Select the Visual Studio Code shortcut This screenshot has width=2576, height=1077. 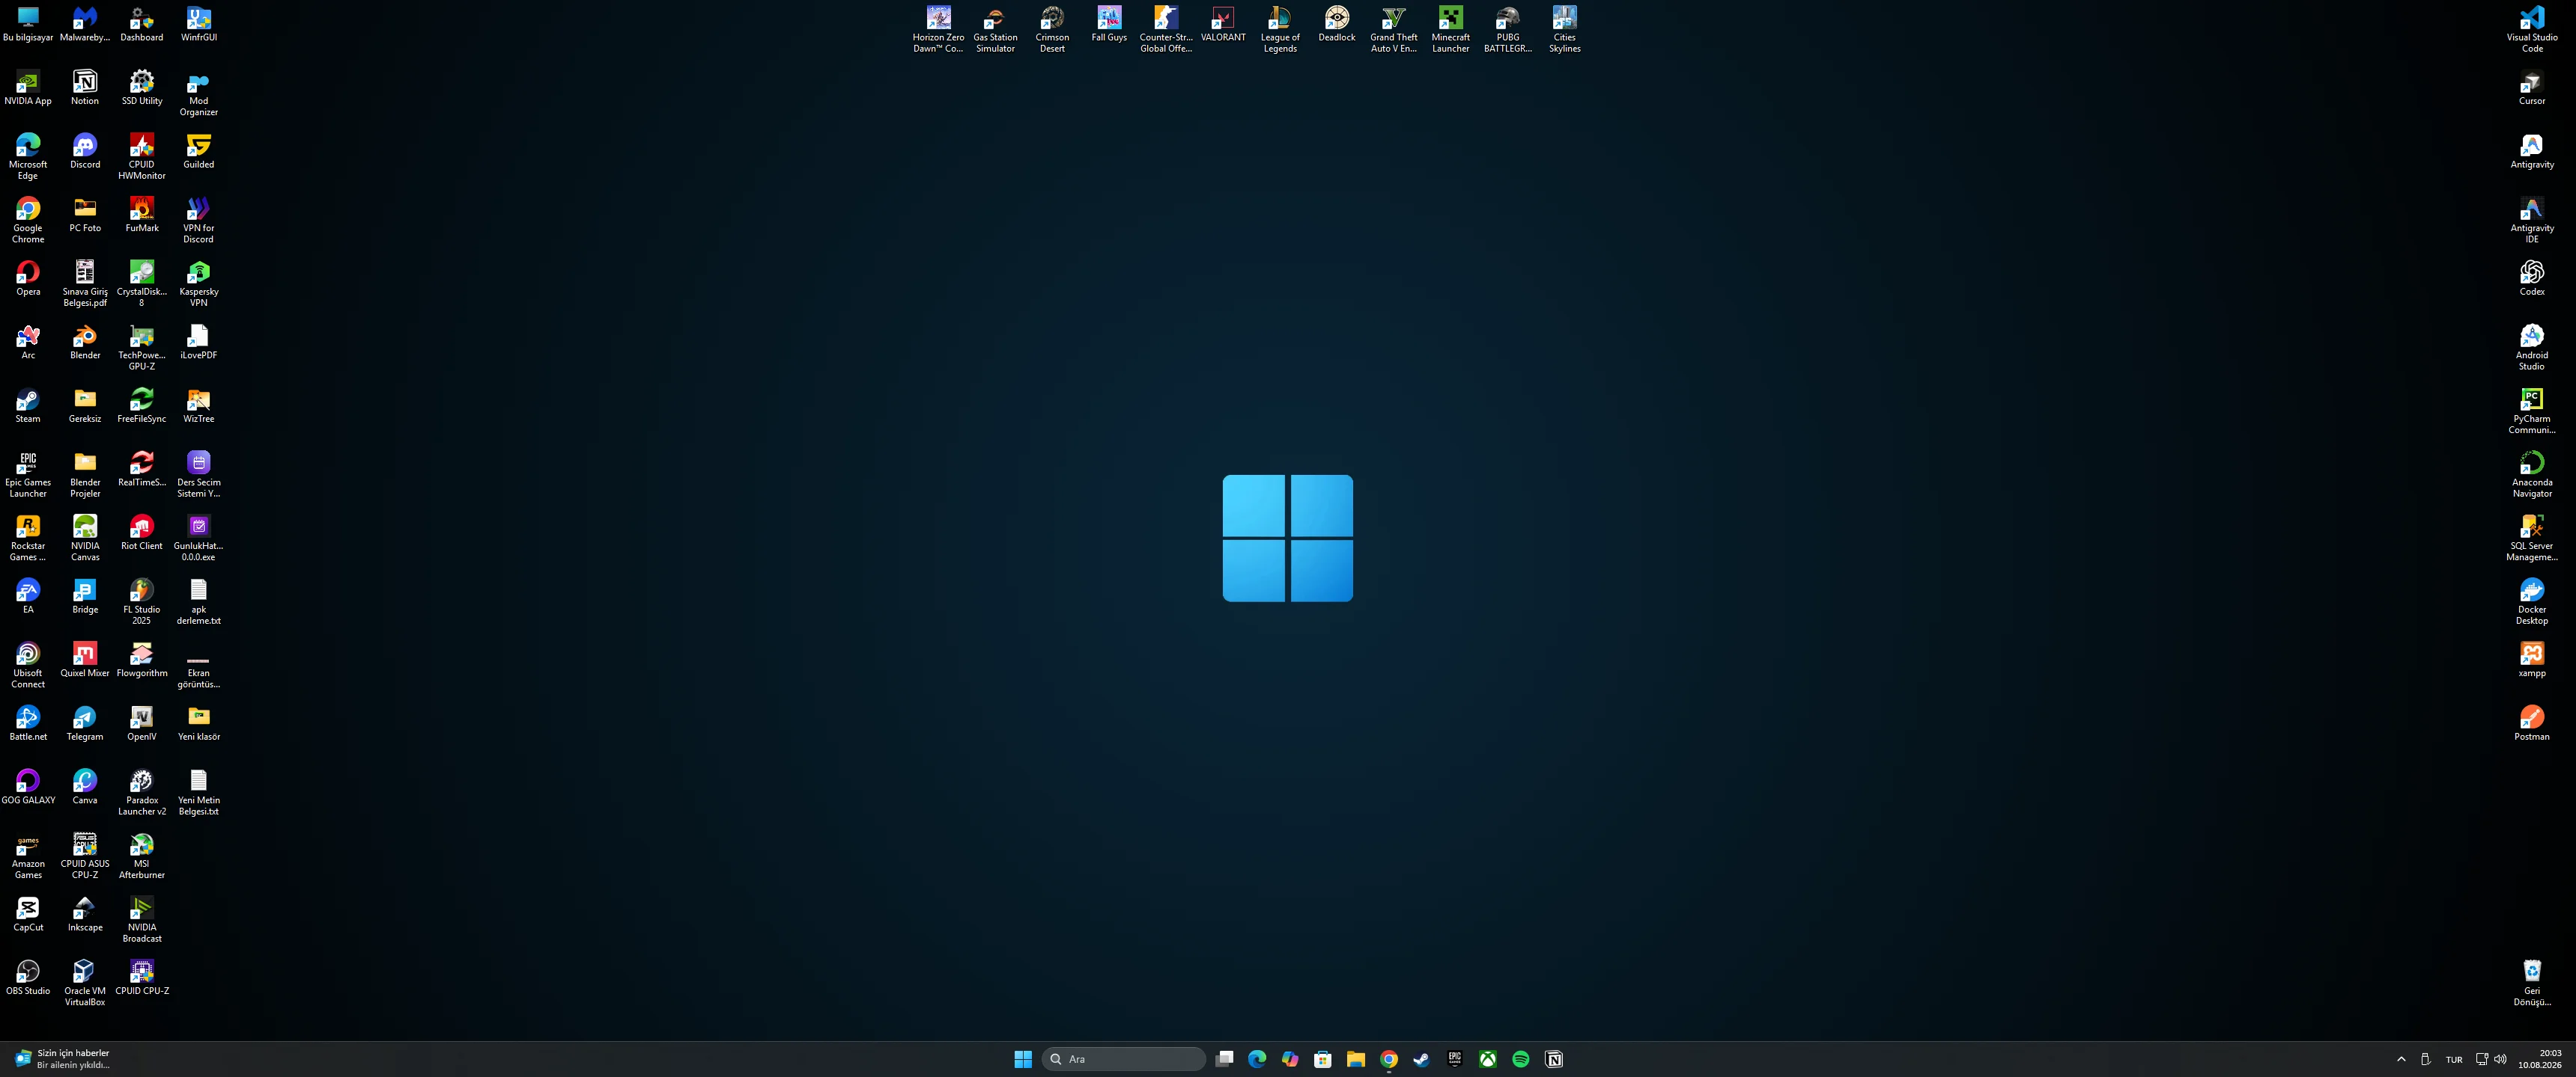point(2532,29)
